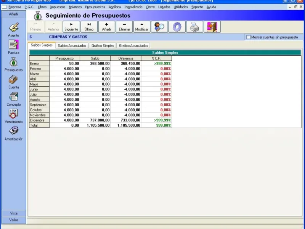
Task: Select the Septiembre row header
Action: tap(39, 105)
